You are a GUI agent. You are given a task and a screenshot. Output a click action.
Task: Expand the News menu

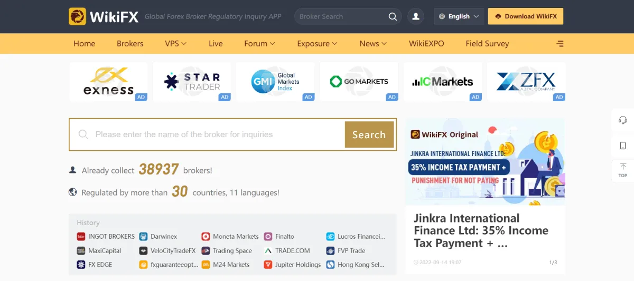(373, 44)
